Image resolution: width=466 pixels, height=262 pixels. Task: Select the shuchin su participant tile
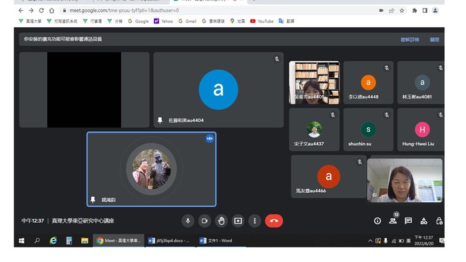click(368, 130)
